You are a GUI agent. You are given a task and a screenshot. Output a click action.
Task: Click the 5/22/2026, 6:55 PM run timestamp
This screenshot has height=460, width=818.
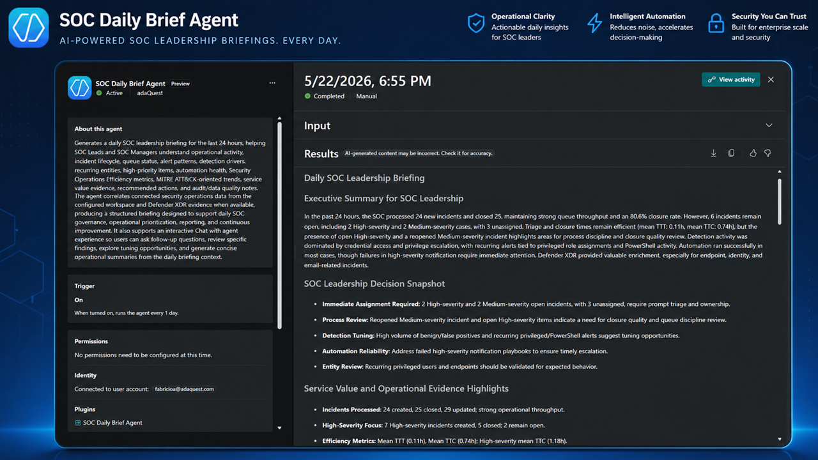pos(367,81)
